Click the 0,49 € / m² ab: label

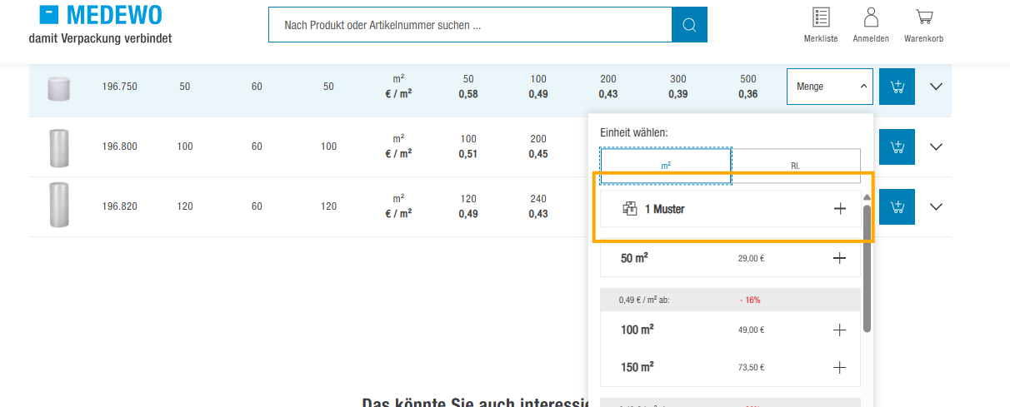(x=644, y=300)
